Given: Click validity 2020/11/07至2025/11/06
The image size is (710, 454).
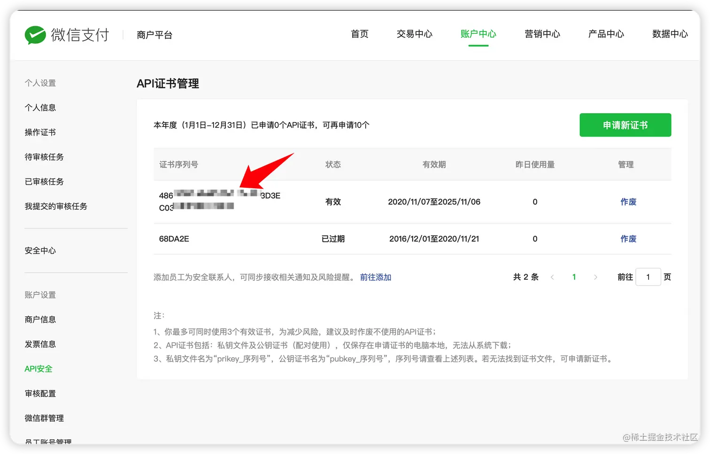Looking at the screenshot, I should (x=434, y=202).
